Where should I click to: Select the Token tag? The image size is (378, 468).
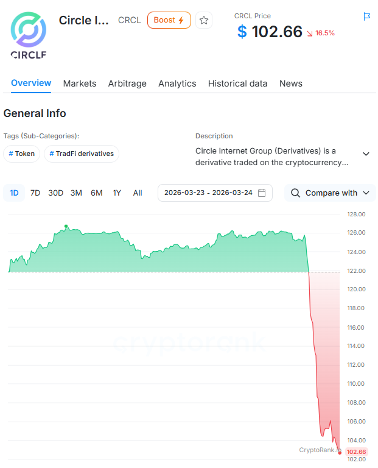click(x=21, y=154)
